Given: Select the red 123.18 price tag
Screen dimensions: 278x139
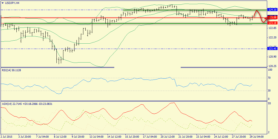Looking at the screenshot, I should pos(272,23).
